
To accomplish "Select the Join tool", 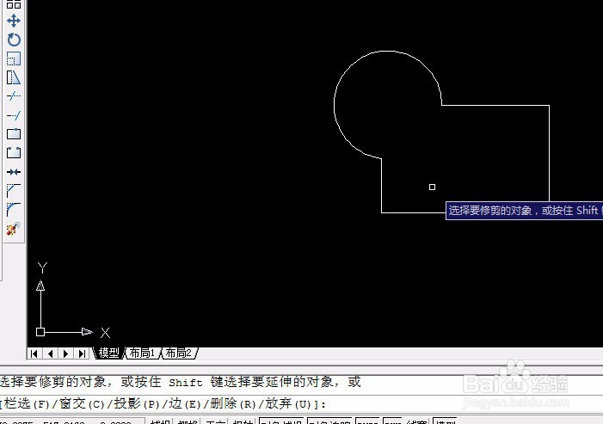I will (14, 172).
